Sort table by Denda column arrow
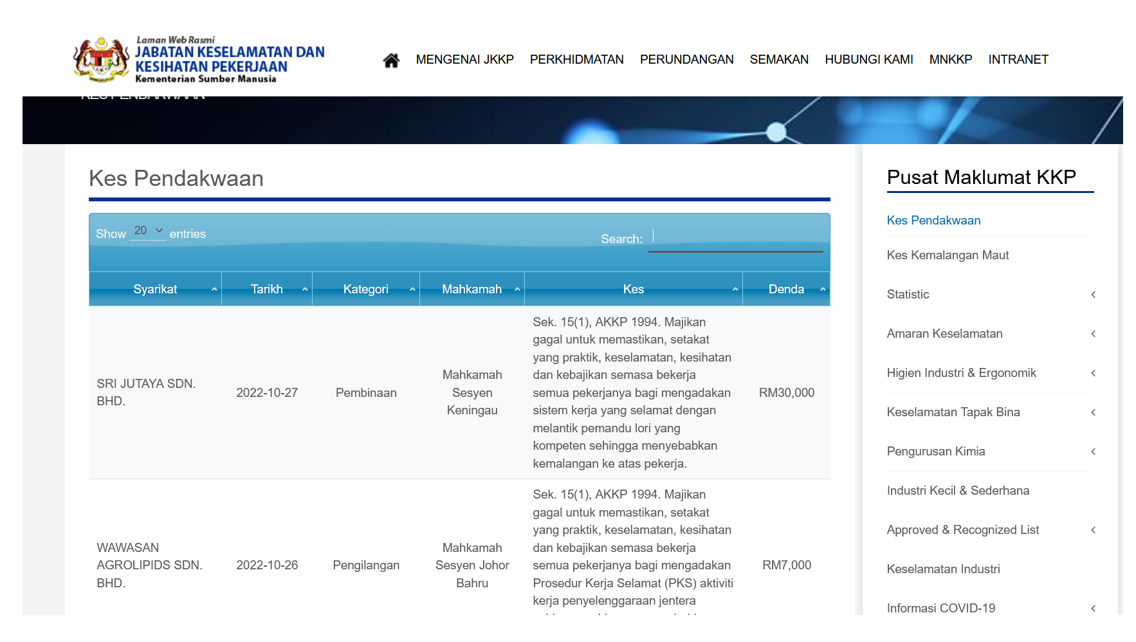This screenshot has height=642, width=1136. tap(822, 289)
